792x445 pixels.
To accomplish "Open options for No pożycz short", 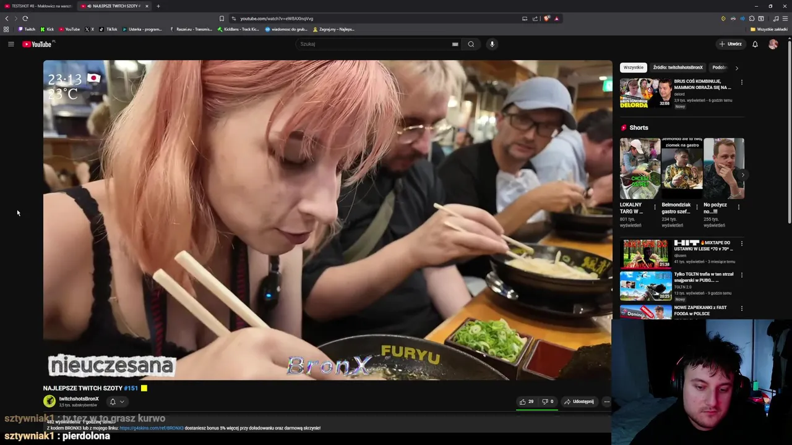I will pyautogui.click(x=738, y=207).
